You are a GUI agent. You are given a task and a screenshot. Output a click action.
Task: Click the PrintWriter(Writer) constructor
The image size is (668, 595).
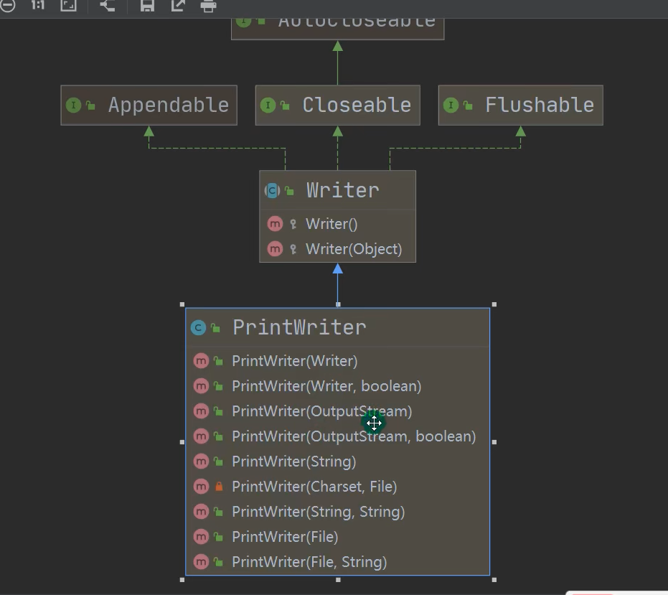(x=294, y=361)
